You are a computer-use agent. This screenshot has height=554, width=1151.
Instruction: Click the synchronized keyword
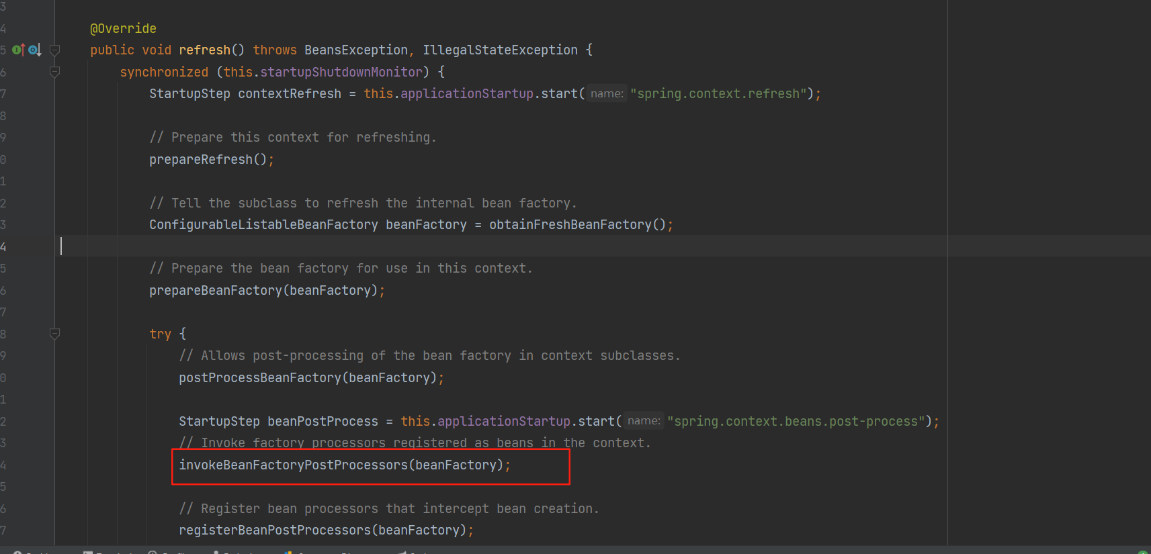(164, 72)
